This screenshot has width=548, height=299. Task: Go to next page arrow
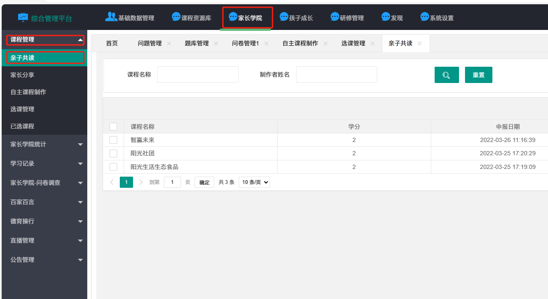(141, 182)
